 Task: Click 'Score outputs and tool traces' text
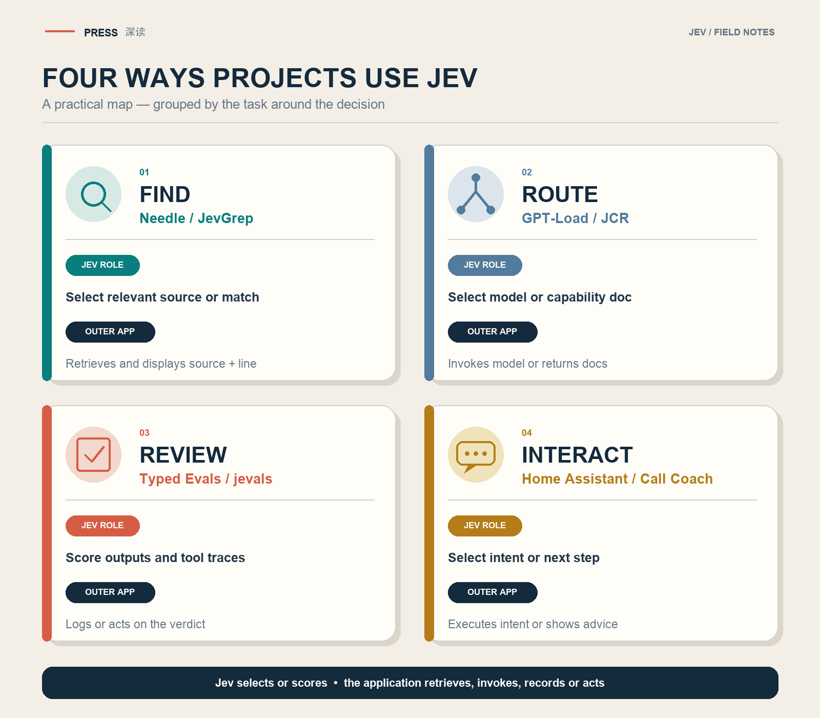[x=155, y=558]
